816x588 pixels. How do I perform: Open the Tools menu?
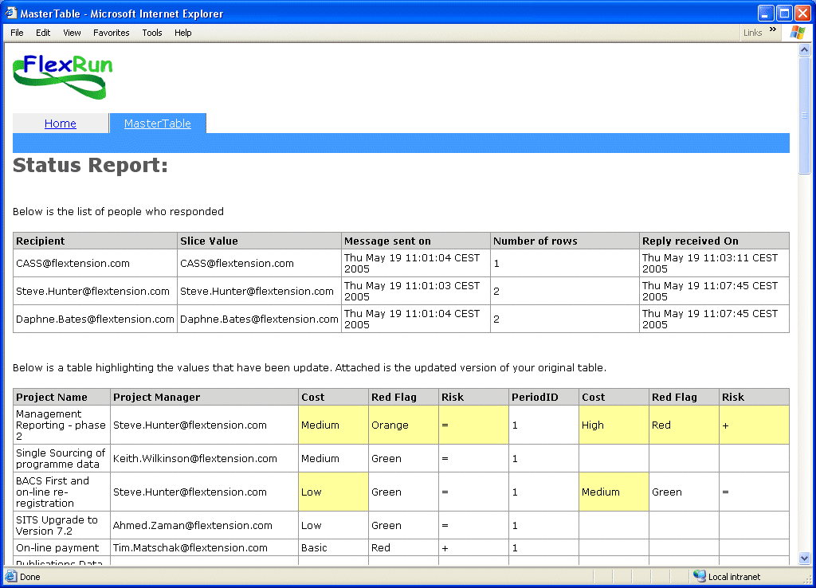coord(152,32)
